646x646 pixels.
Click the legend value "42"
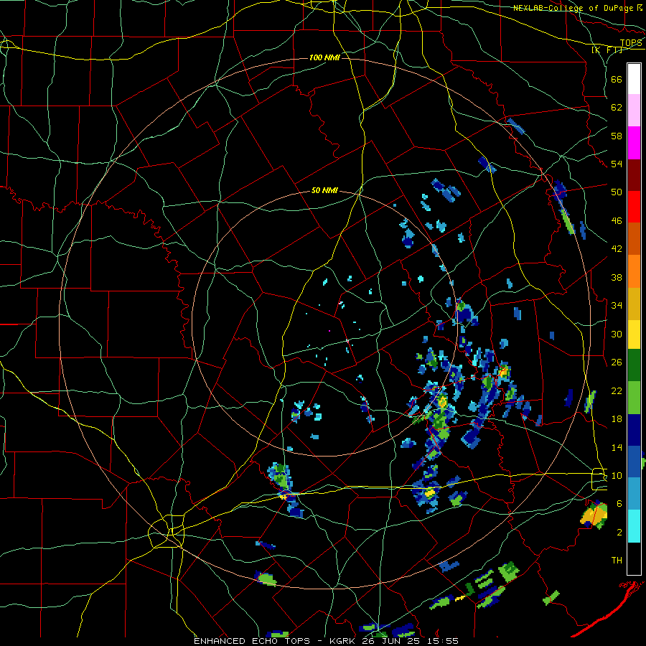617,249
